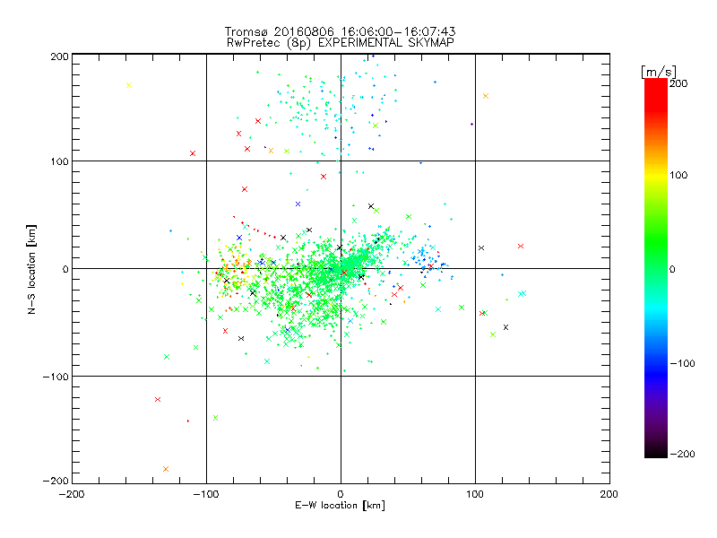Click the '-200' tick label on the E-W axis
Viewport: 717px width, 538px height.
[72, 494]
